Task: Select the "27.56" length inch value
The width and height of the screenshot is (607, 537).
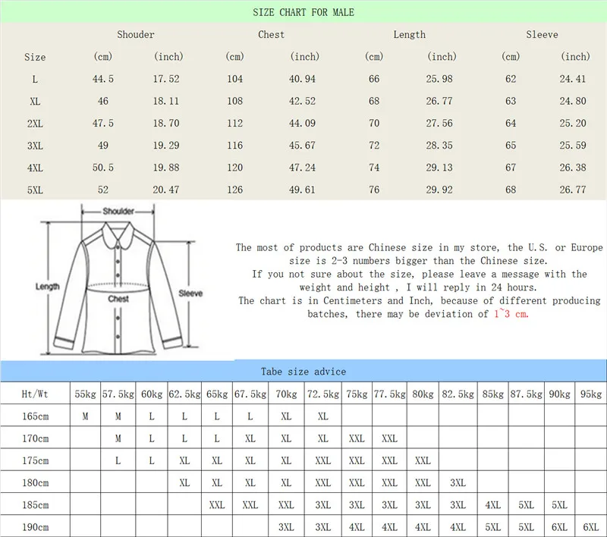Action: pyautogui.click(x=439, y=123)
